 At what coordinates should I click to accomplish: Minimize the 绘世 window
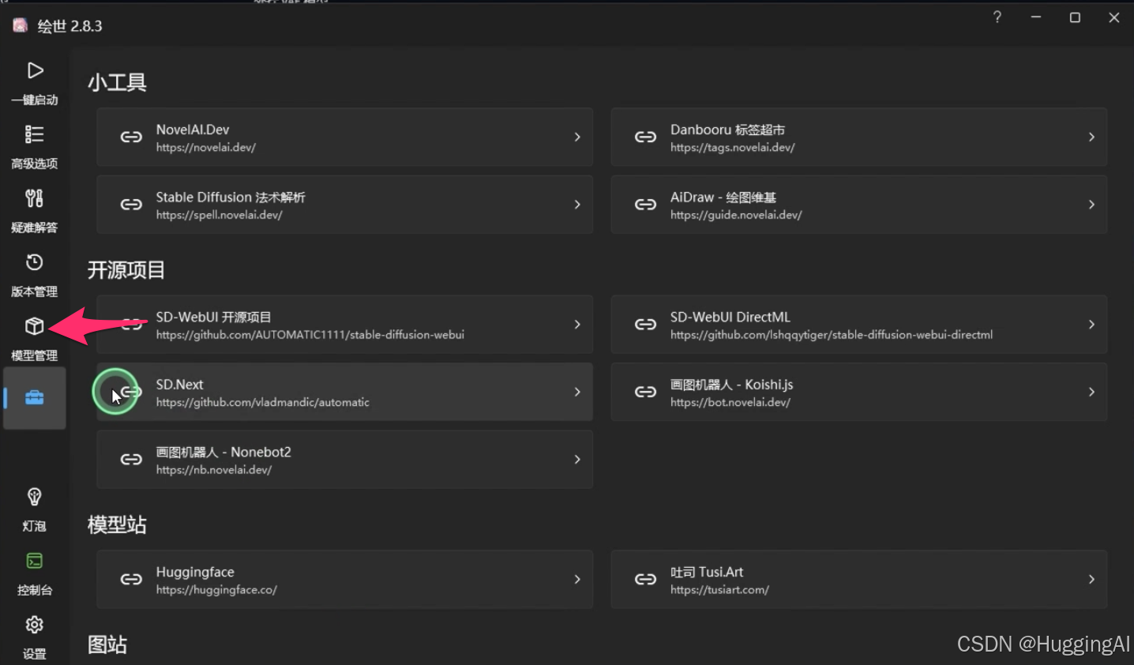[x=1036, y=17]
